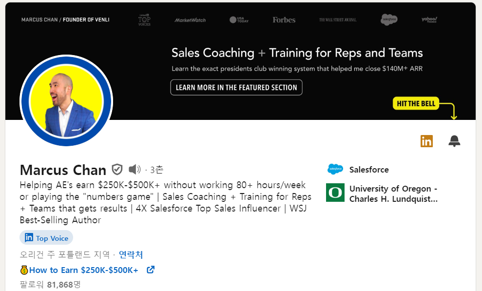Click the Wall Street Journal logo in banner

click(338, 19)
